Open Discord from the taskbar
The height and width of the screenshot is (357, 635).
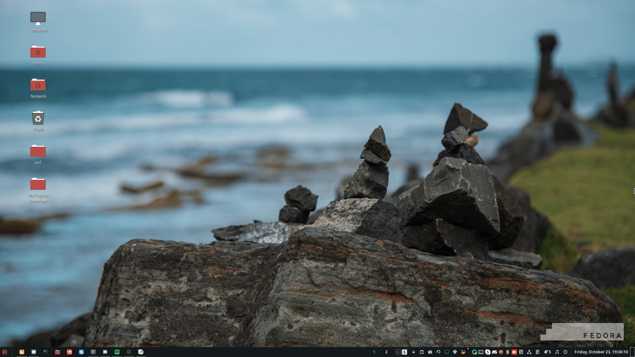[105, 352]
